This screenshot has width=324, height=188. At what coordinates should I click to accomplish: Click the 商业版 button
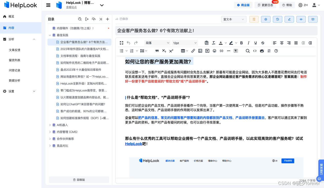click(243, 5)
